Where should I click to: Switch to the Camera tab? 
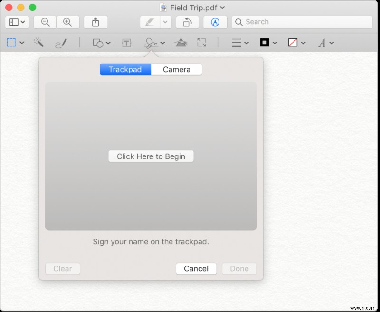pyautogui.click(x=176, y=69)
